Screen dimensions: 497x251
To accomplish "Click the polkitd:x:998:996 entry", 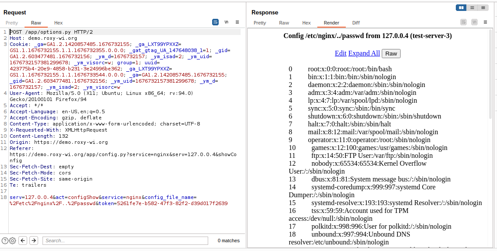I will (x=381, y=227).
